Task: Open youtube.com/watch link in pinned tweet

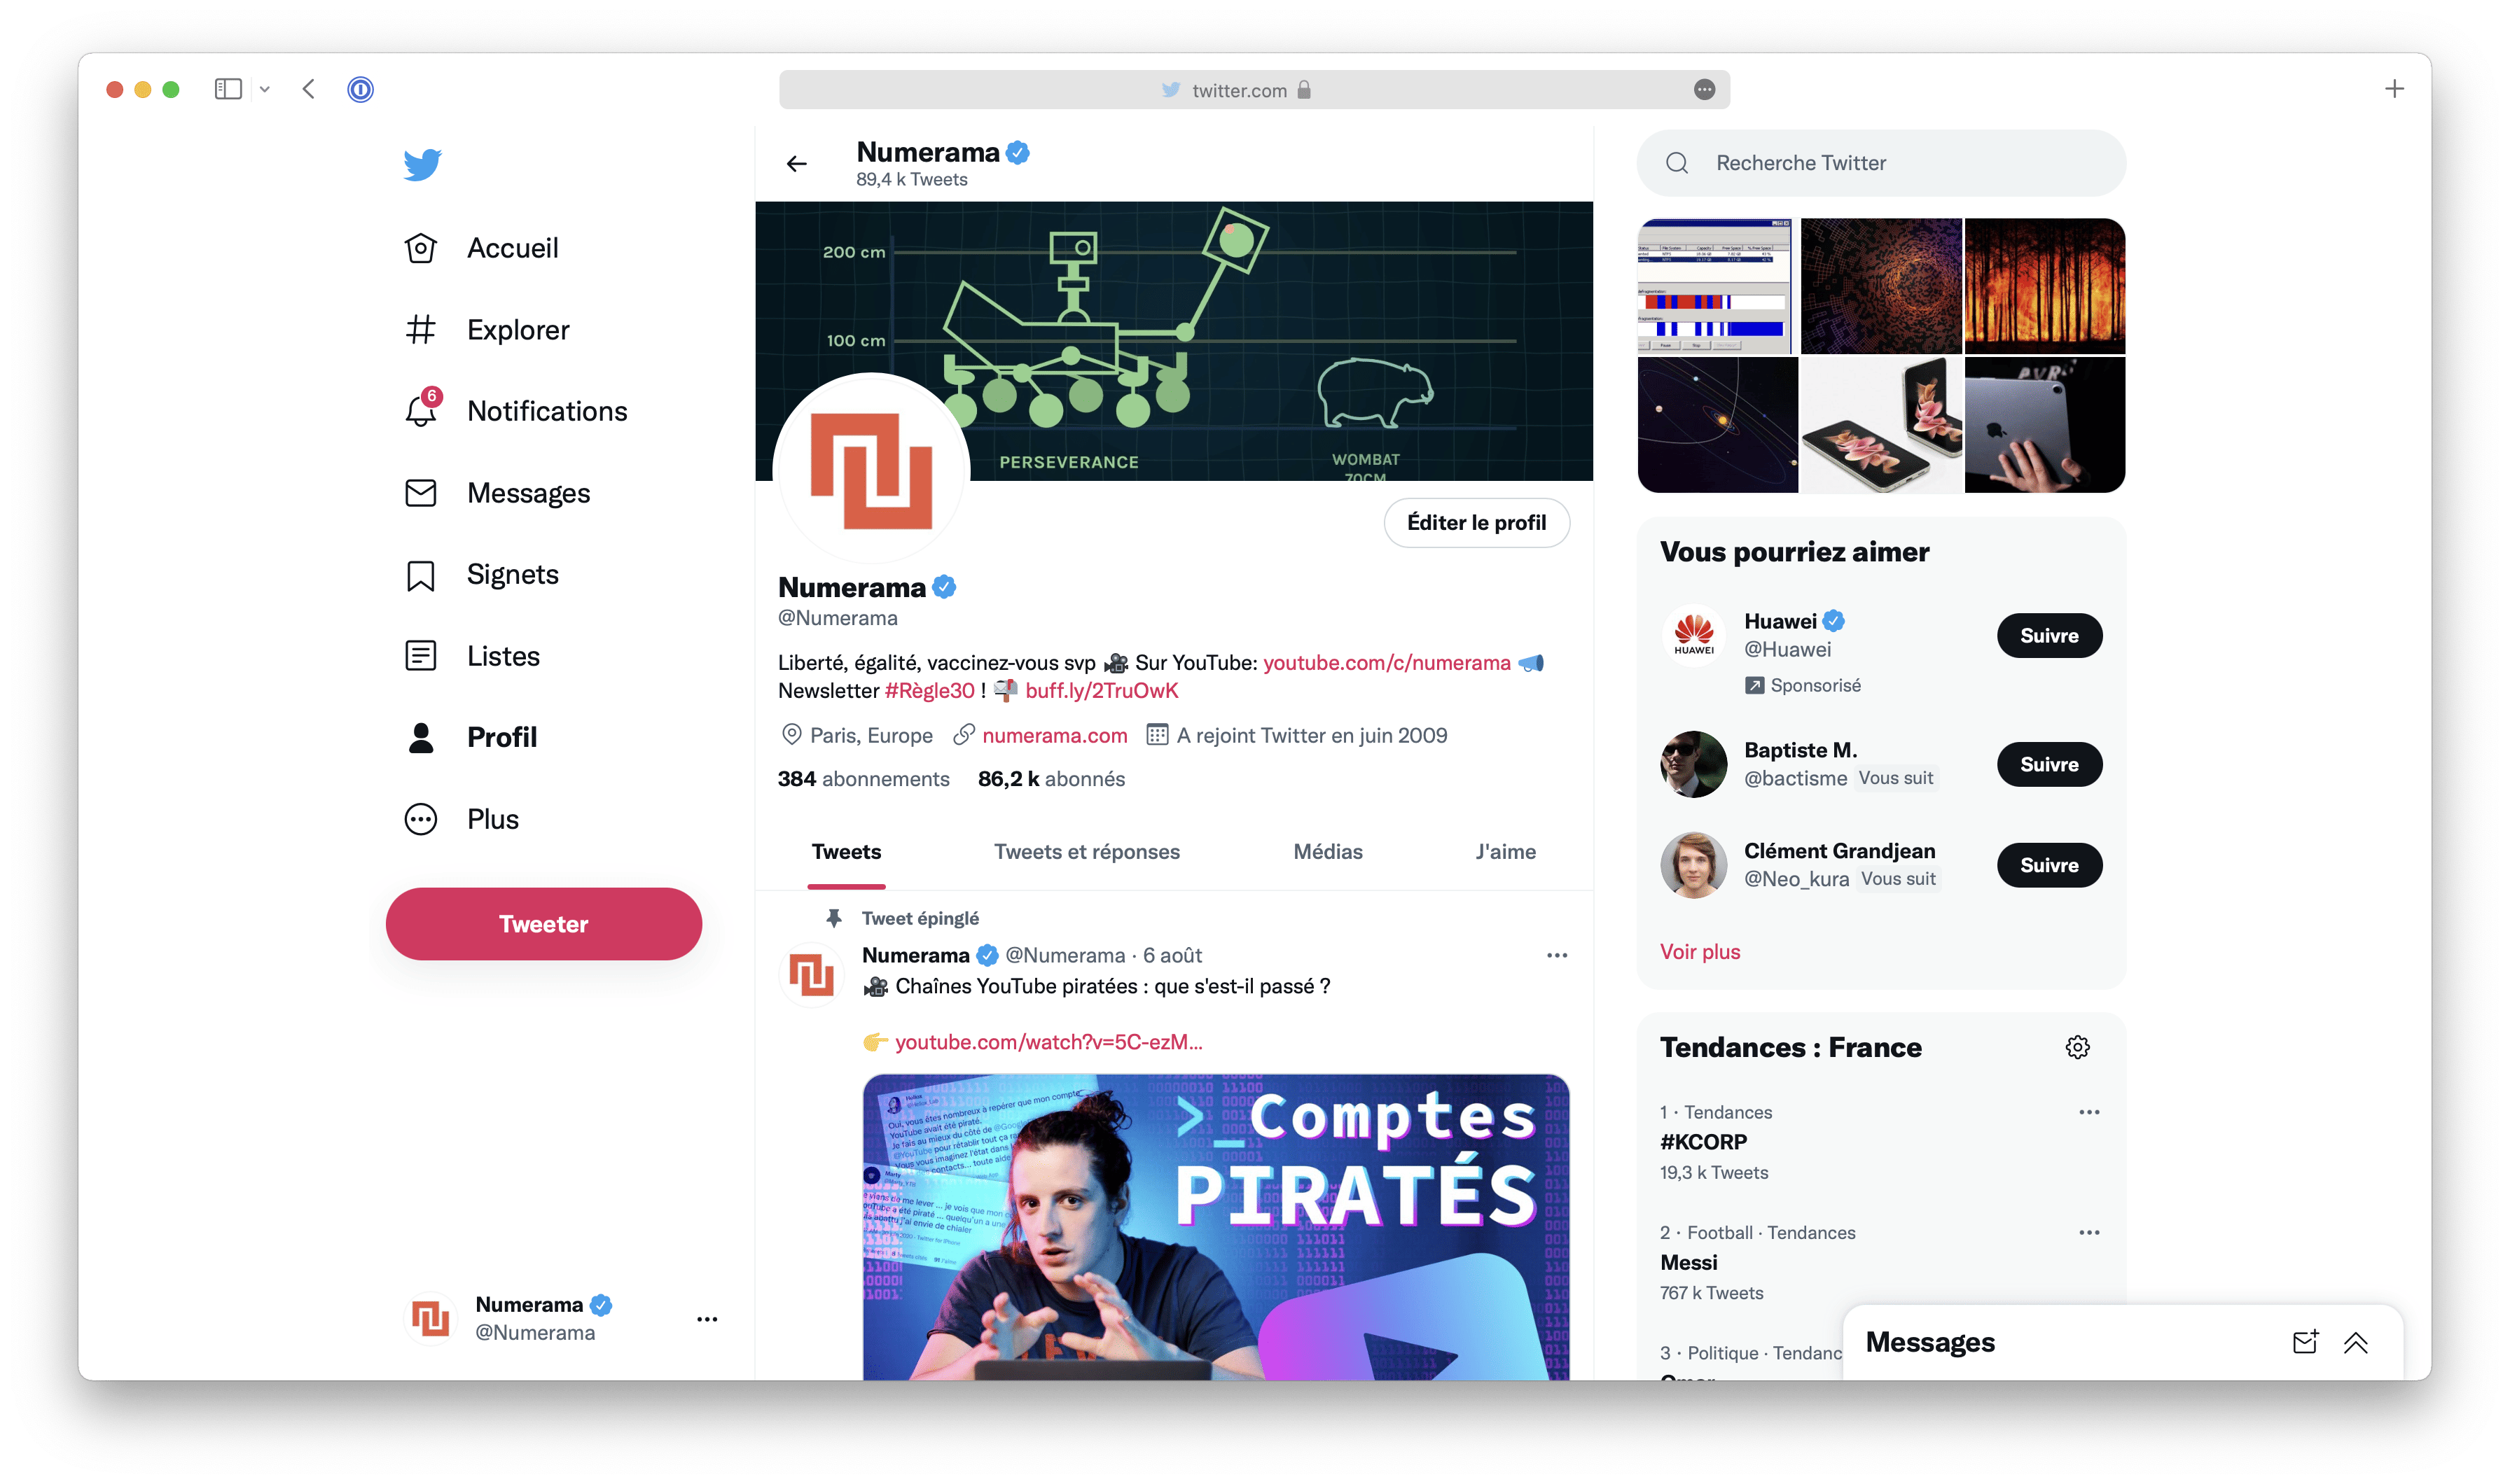Action: [x=1048, y=1042]
